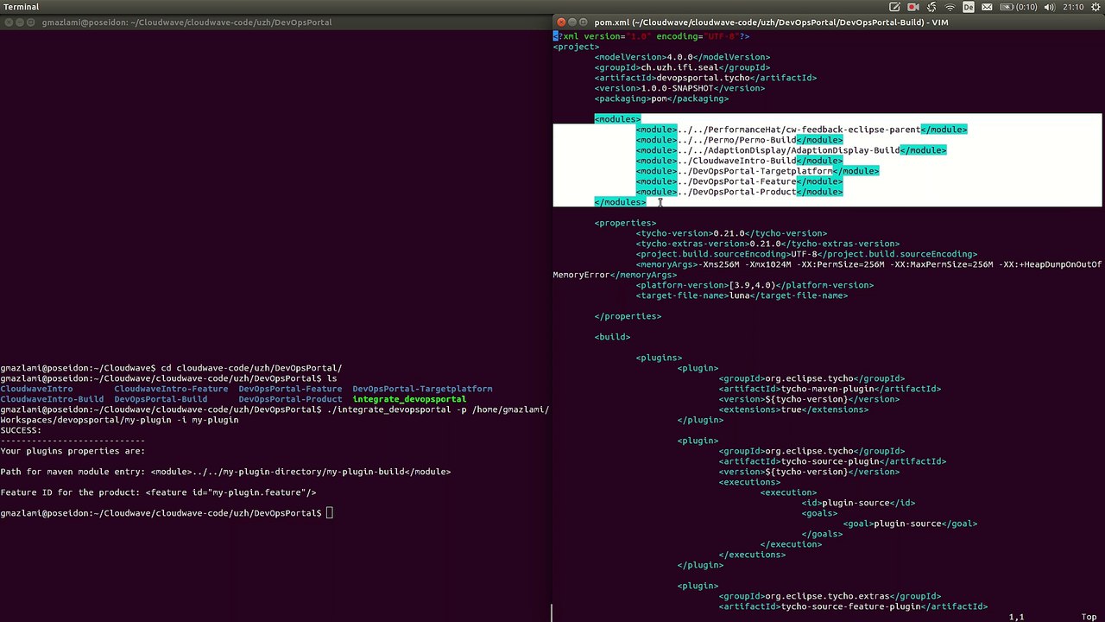The height and width of the screenshot is (622, 1105).
Task: Click the tycho-version 0.21.0 property
Action: (x=731, y=233)
